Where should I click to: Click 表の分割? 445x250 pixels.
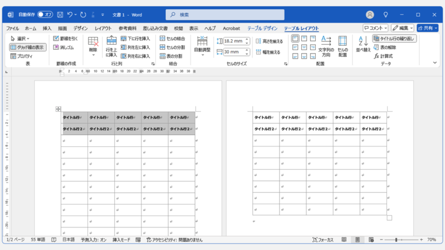[x=171, y=56]
